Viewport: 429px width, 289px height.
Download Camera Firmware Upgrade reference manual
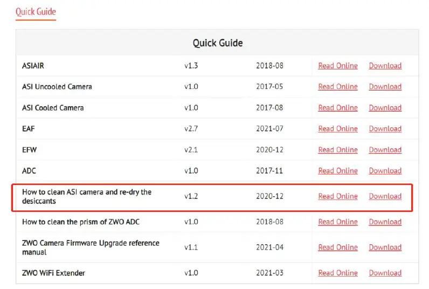click(385, 247)
